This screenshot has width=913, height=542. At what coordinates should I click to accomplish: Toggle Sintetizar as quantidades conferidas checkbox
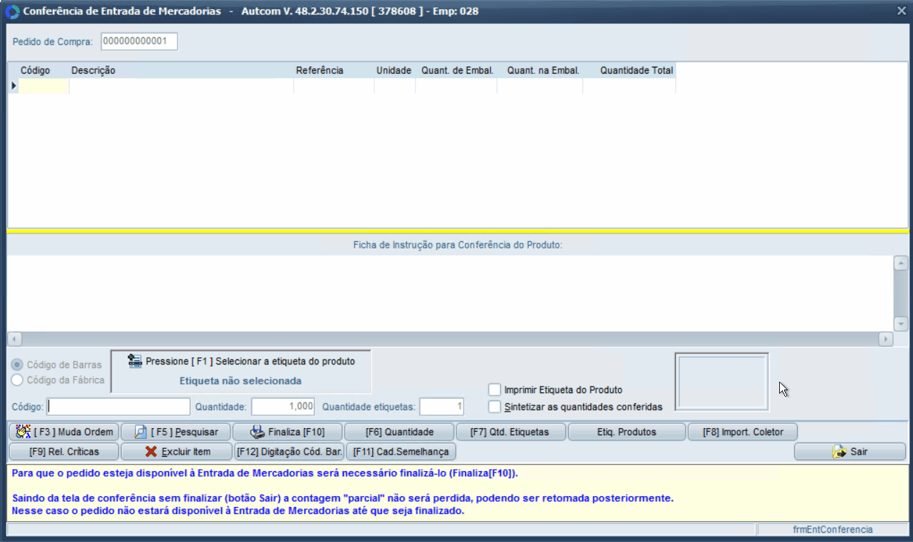point(494,407)
